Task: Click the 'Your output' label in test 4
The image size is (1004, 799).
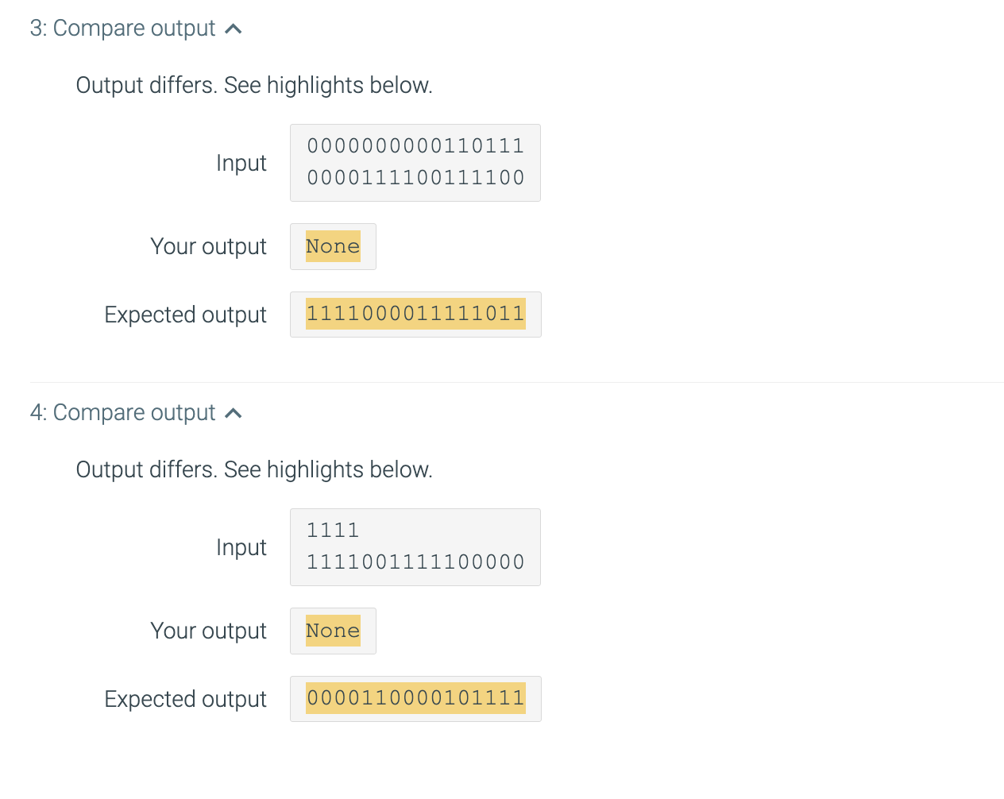Action: pyautogui.click(x=209, y=631)
